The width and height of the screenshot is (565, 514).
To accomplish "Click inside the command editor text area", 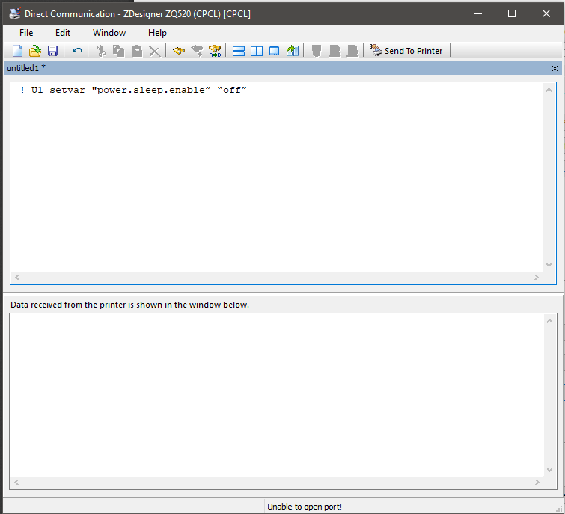I will (x=277, y=180).
